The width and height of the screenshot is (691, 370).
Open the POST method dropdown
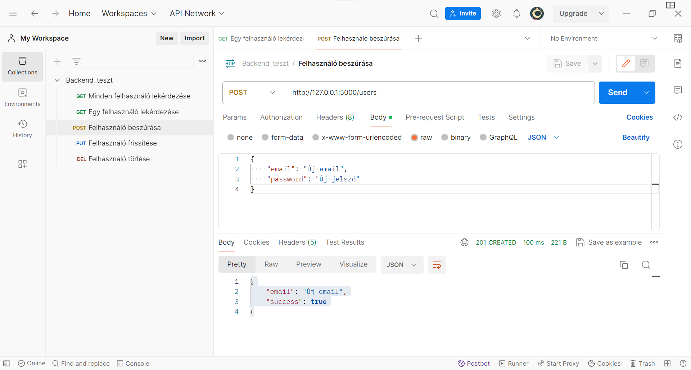coord(252,93)
